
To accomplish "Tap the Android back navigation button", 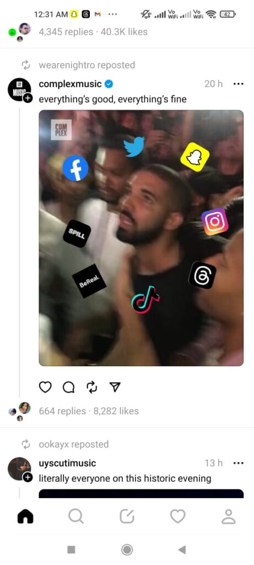I will (182, 550).
